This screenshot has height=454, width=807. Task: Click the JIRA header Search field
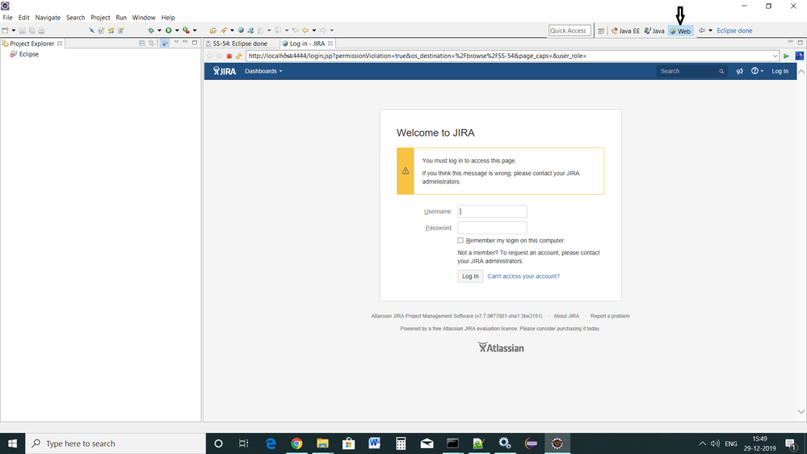coord(691,71)
